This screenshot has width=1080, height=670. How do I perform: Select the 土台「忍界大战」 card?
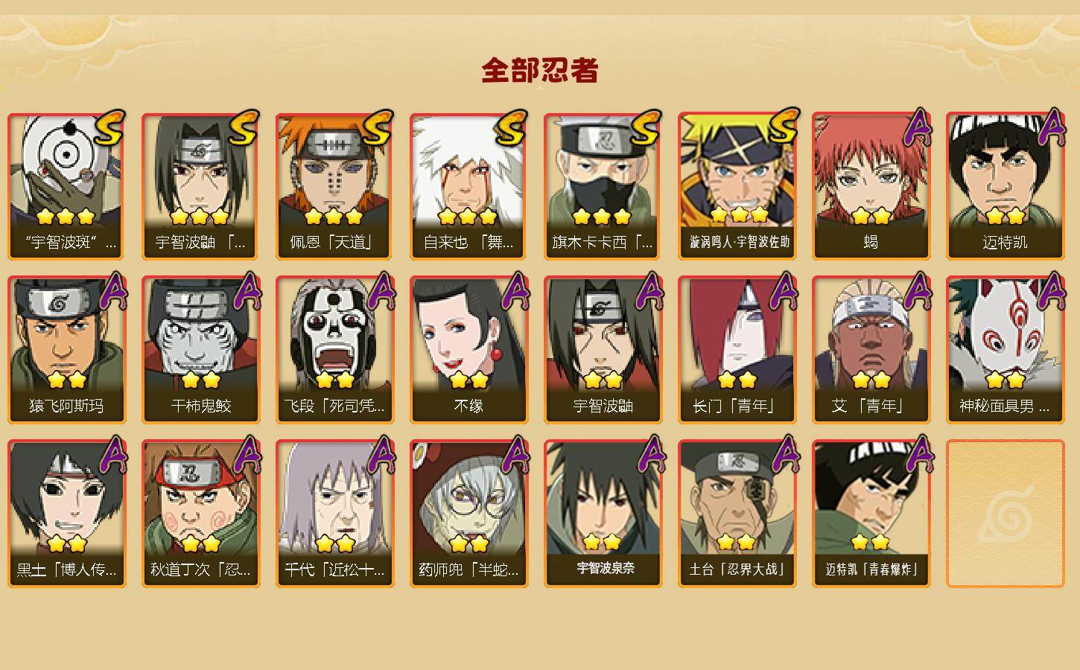737,514
